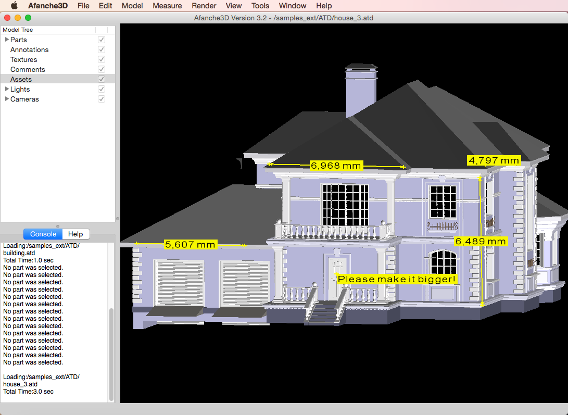The height and width of the screenshot is (415, 568).
Task: Expand the Cameras tree node
Action: pos(7,99)
